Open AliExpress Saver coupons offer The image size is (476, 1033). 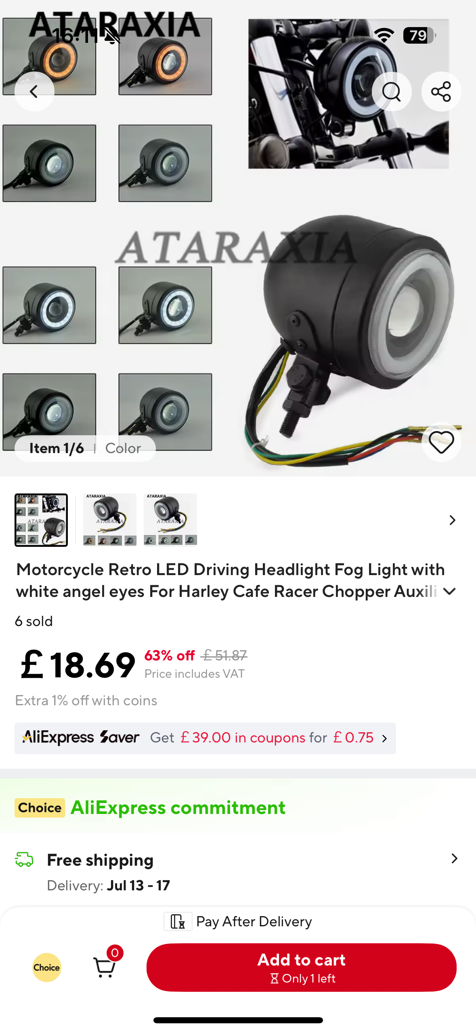tap(205, 738)
